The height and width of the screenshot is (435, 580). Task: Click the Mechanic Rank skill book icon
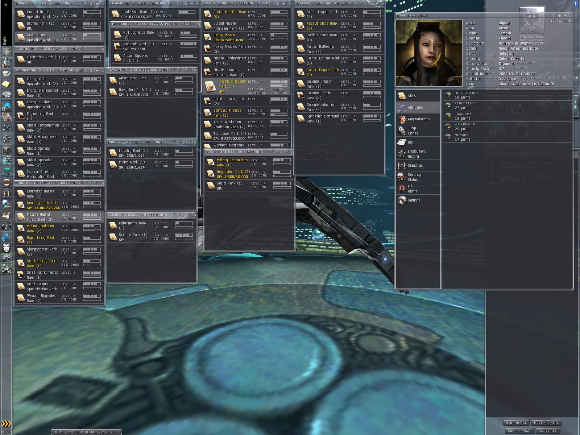[x=117, y=46]
